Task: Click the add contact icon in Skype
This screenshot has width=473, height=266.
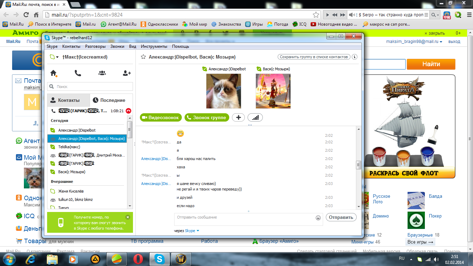Action: click(127, 73)
